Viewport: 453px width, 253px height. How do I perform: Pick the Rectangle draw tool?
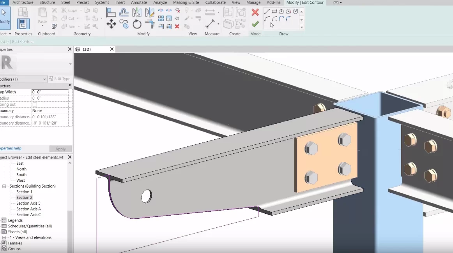(x=274, y=11)
